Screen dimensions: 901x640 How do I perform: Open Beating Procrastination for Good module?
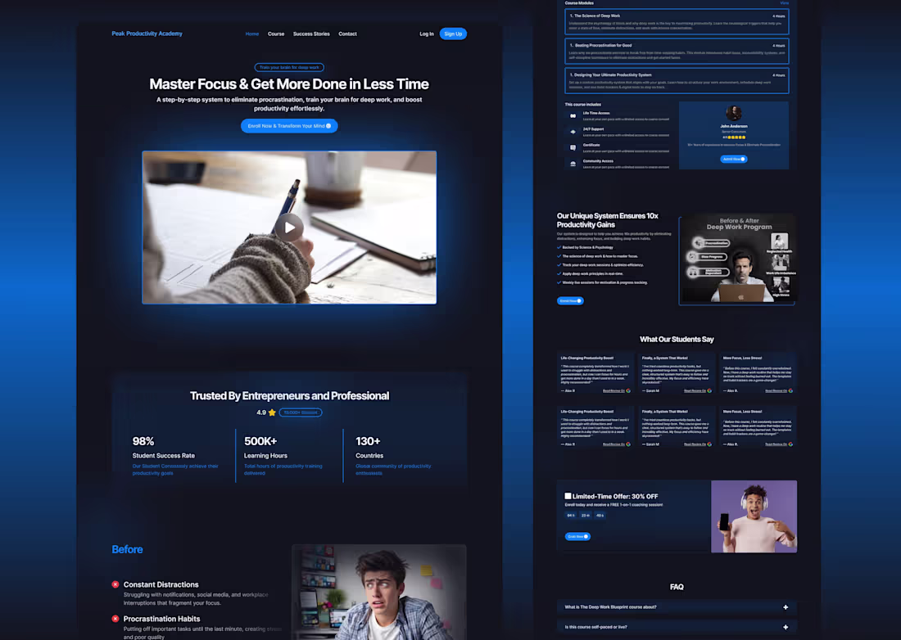(x=677, y=51)
